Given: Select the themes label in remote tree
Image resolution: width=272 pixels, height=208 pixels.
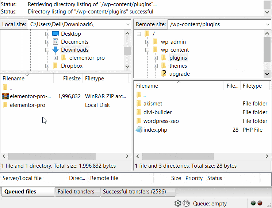Looking at the screenshot, I should coord(178,66).
